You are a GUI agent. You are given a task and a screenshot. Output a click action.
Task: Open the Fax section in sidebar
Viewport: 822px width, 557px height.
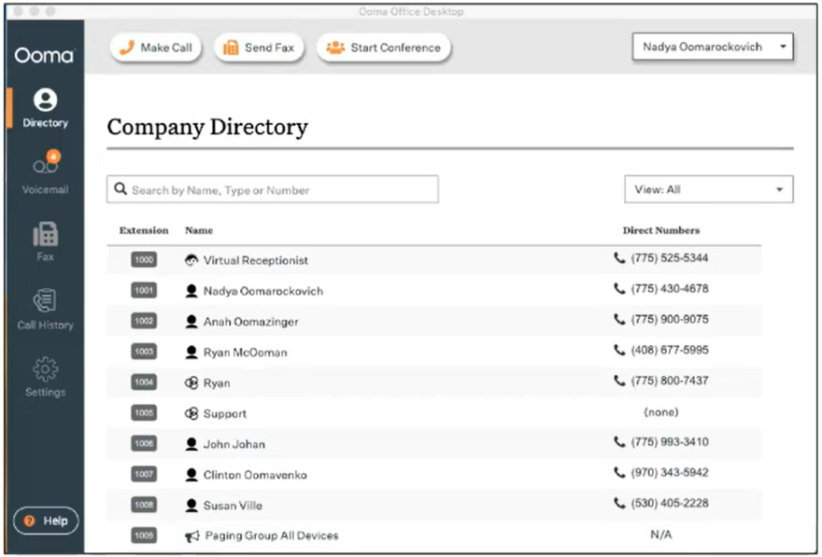pyautogui.click(x=45, y=241)
